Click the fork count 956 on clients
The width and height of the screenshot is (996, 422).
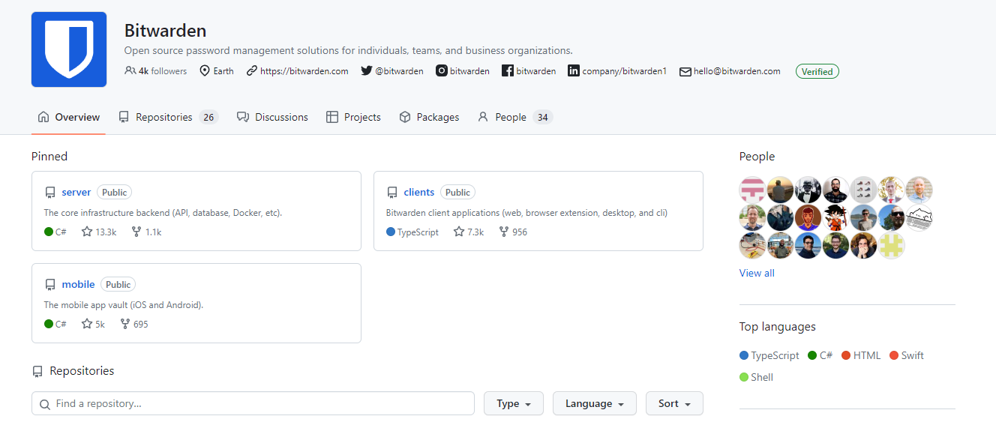coord(513,232)
